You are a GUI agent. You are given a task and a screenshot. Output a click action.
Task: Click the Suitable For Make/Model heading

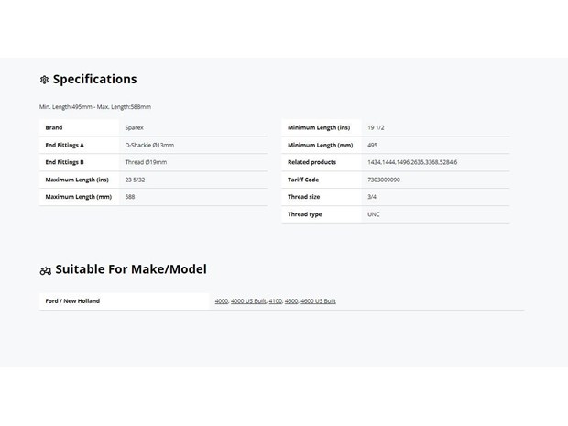131,269
